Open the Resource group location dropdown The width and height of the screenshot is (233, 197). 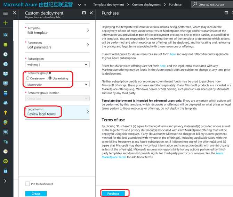(57, 98)
